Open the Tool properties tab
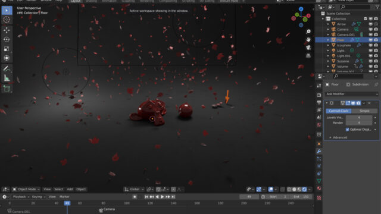The image size is (381, 214). 319,86
